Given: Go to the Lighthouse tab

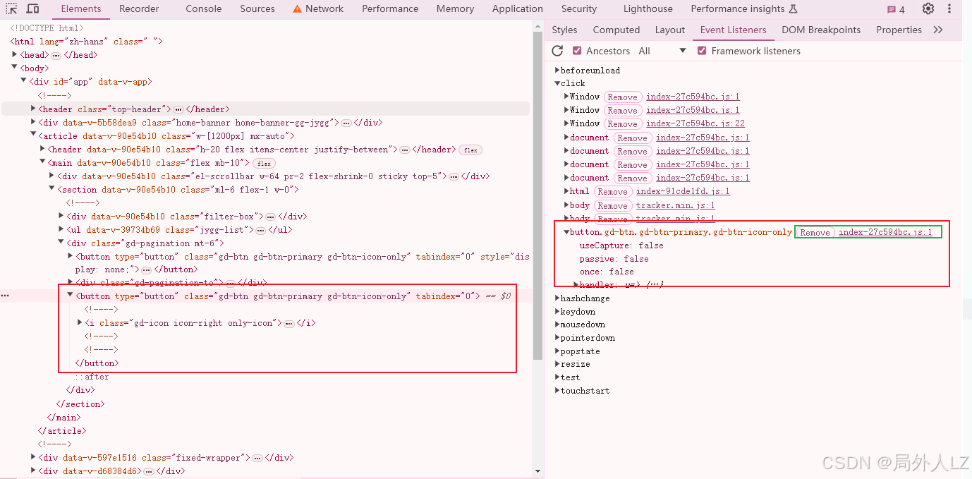Looking at the screenshot, I should (648, 9).
